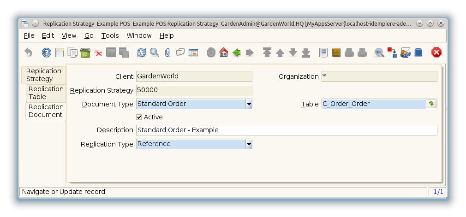This screenshot has height=217, width=466.
Task: Click the red Exit window icon
Action: 436,53
